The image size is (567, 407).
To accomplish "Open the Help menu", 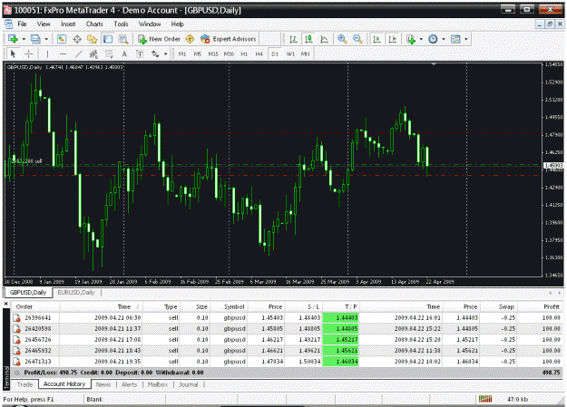I will coord(177,24).
